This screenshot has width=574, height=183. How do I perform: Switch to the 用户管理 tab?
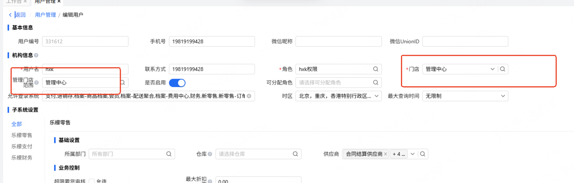pos(45,2)
